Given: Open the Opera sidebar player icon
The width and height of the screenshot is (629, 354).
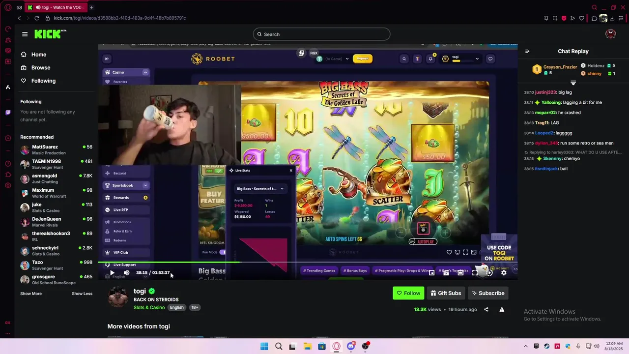Looking at the screenshot, I should pyautogui.click(x=8, y=138).
